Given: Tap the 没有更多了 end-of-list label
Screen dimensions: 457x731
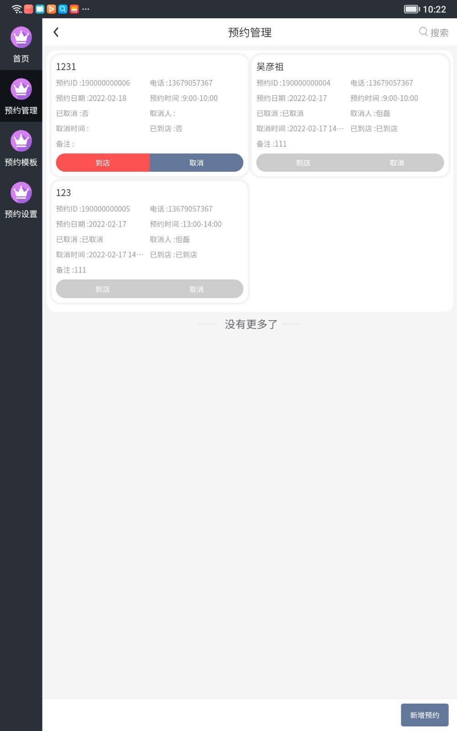Looking at the screenshot, I should tap(251, 324).
